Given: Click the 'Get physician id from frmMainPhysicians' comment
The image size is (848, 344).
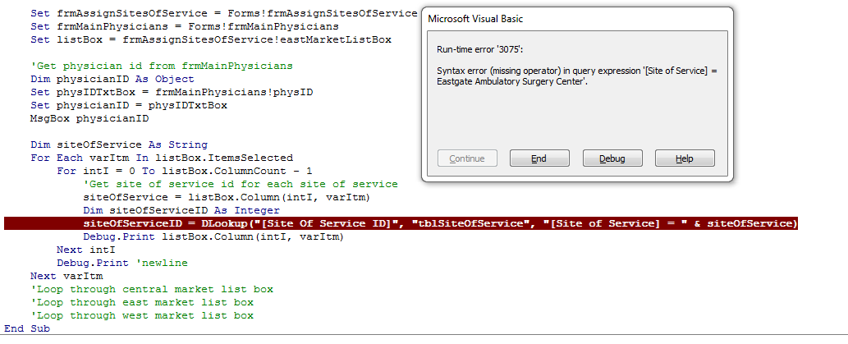Looking at the screenshot, I should pos(162,66).
